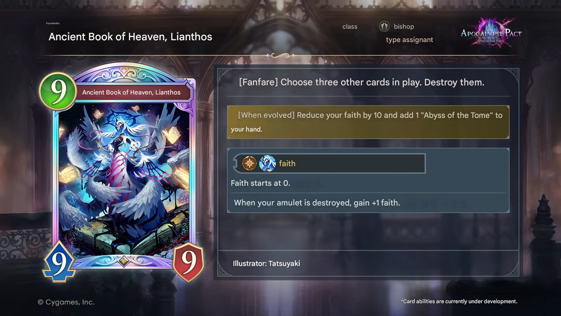Click the Lianthos portrait faith icon
The image size is (561, 316).
267,163
